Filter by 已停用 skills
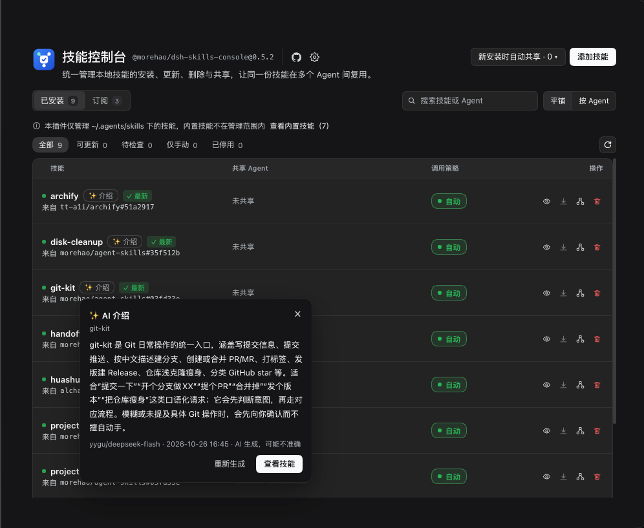 [227, 145]
